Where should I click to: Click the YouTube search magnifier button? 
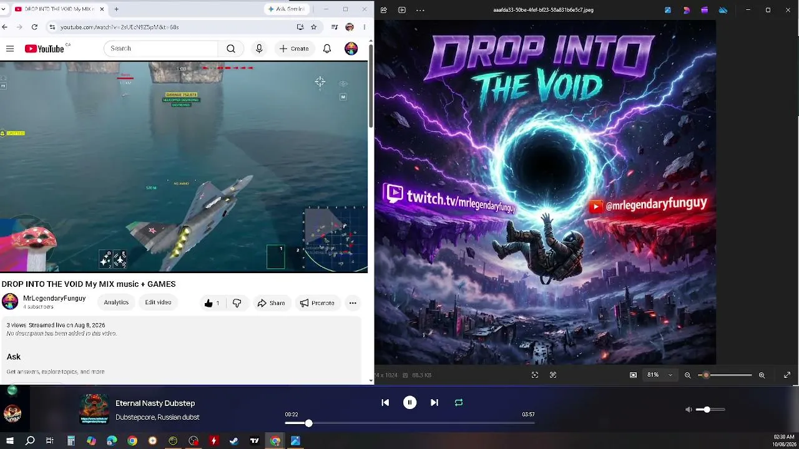pyautogui.click(x=231, y=49)
